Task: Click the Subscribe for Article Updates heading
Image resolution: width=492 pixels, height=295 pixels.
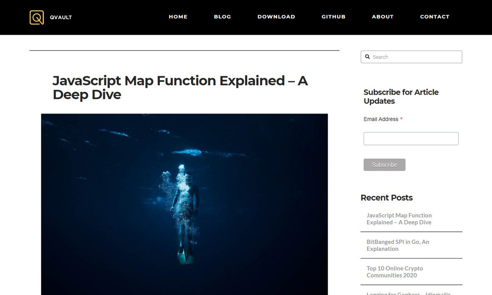Action: coord(401,97)
